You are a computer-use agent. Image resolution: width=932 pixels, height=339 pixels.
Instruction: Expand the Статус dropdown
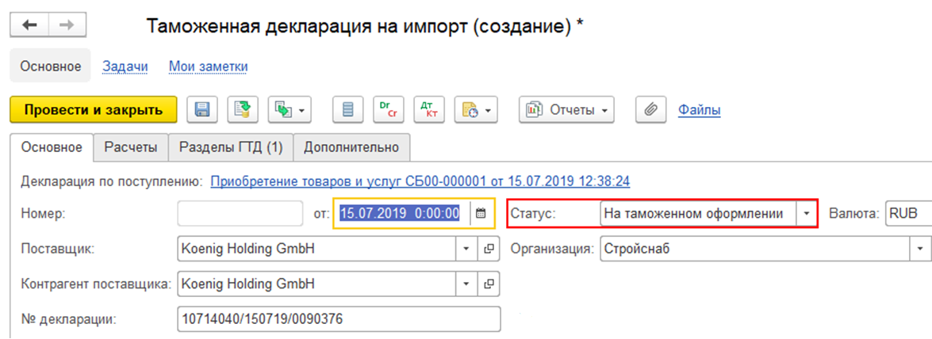pyautogui.click(x=807, y=214)
